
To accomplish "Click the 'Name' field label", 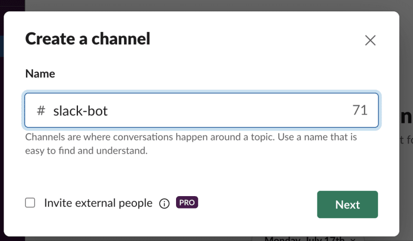I will coord(40,74).
